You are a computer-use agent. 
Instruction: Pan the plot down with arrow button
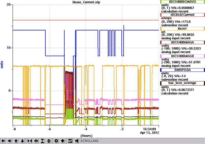[22, 141]
